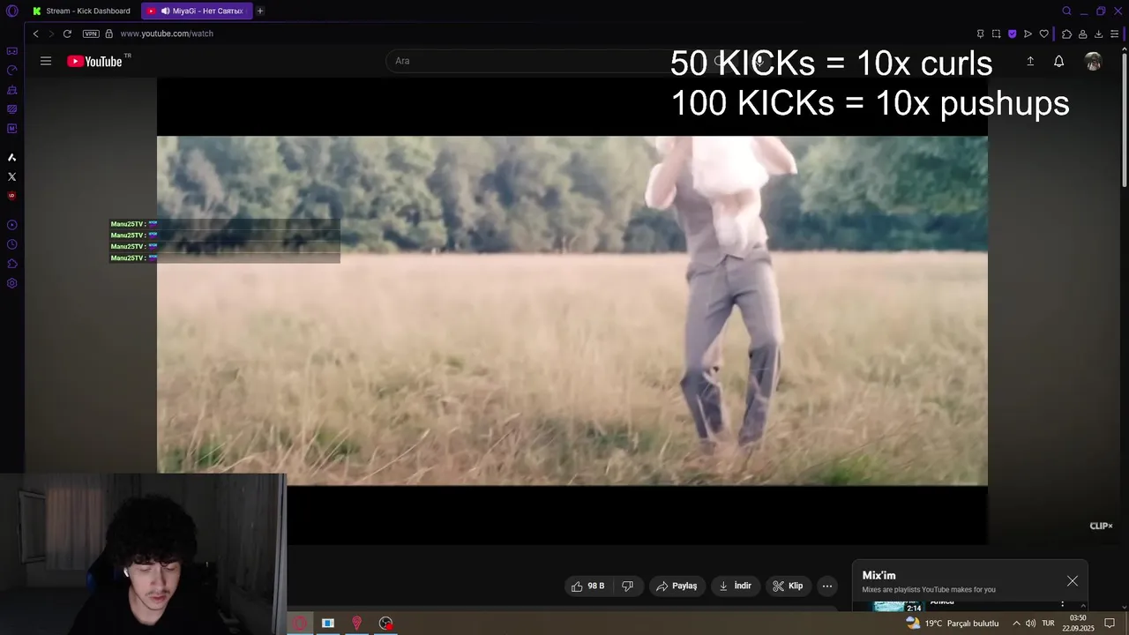Like the video (98 B)

(x=587, y=586)
